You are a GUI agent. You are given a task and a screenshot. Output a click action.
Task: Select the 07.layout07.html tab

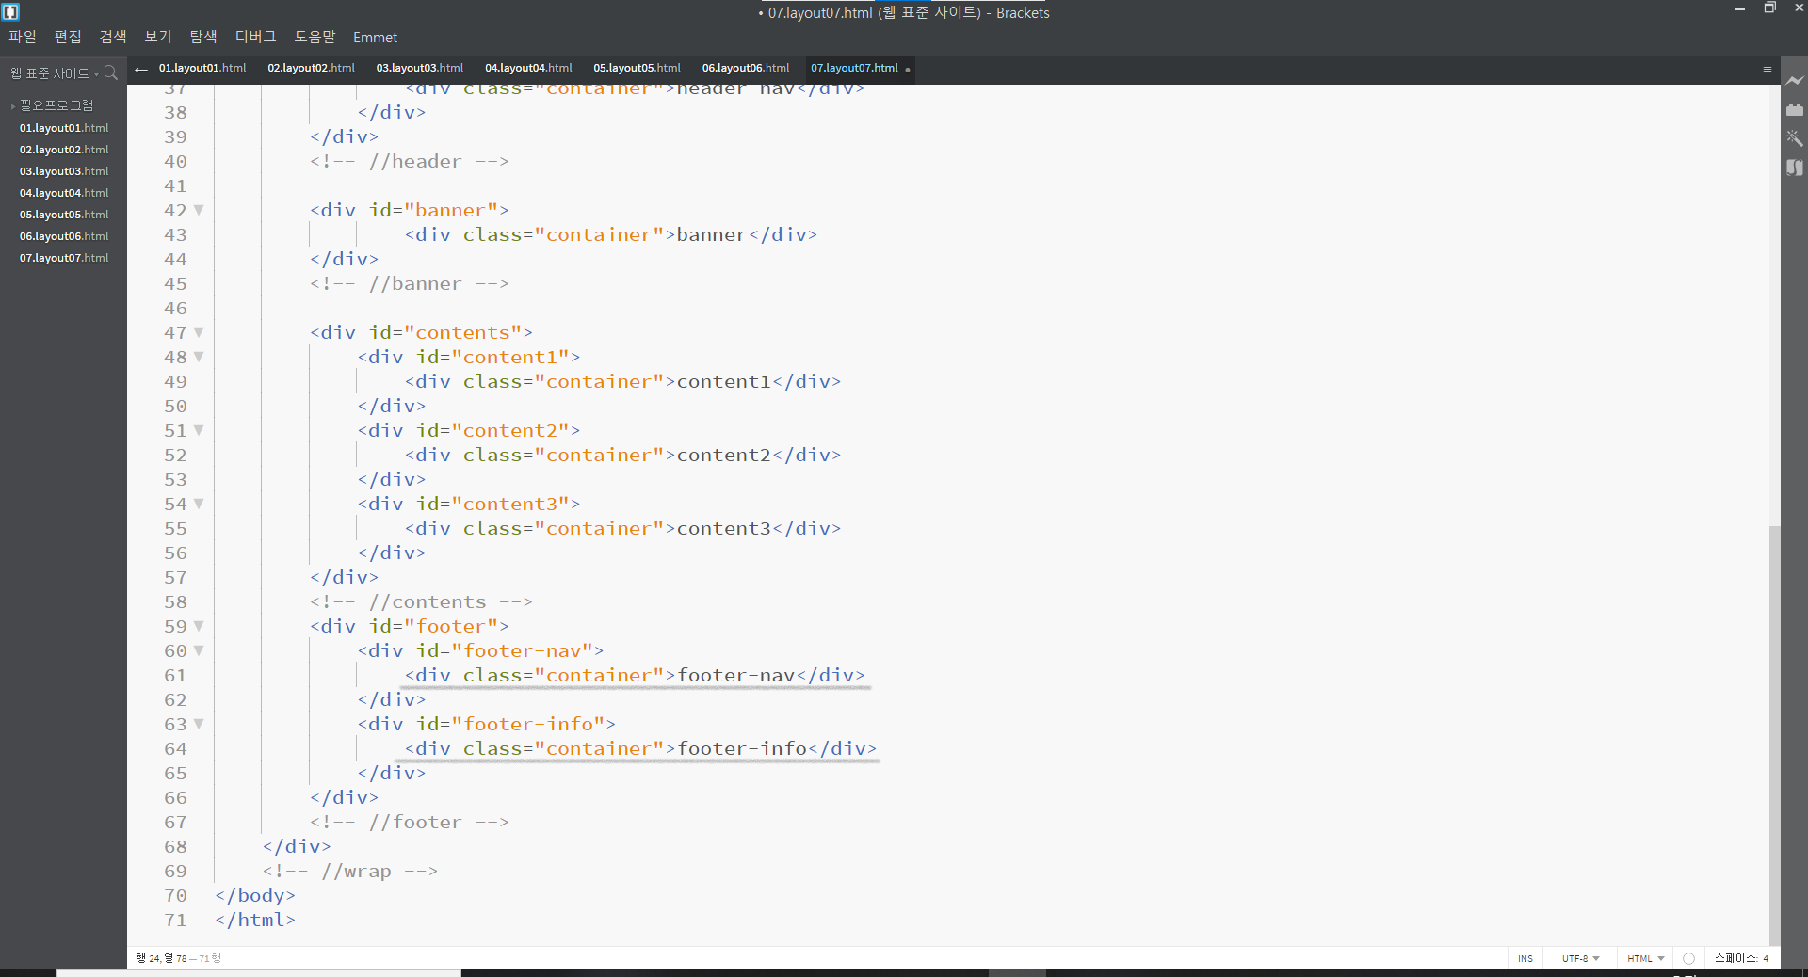coord(854,68)
